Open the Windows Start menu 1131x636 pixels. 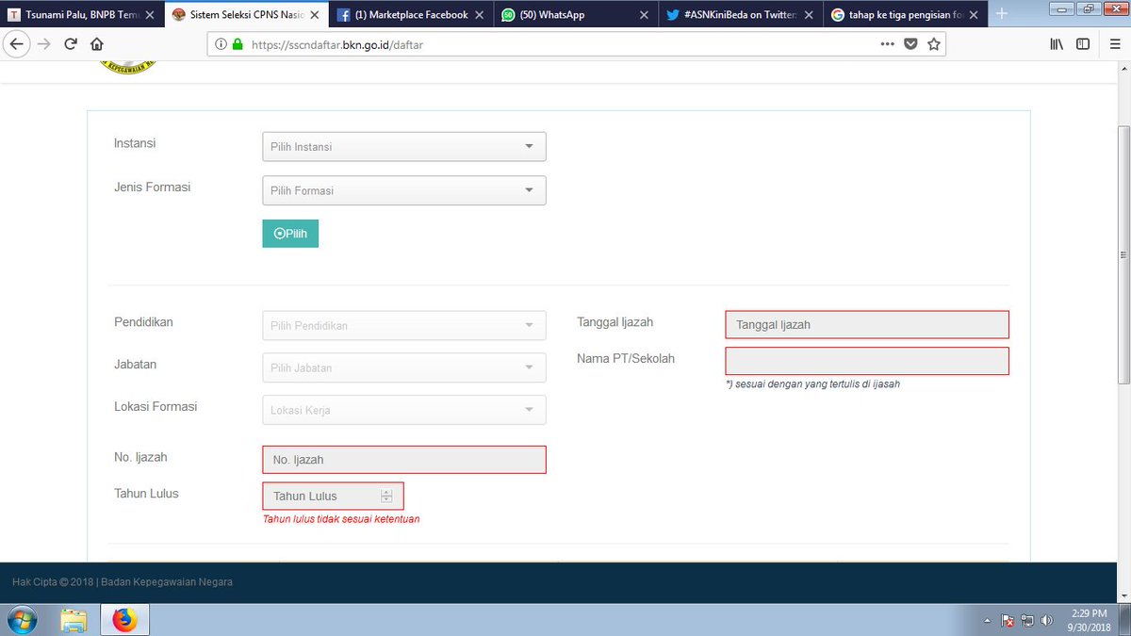click(22, 620)
